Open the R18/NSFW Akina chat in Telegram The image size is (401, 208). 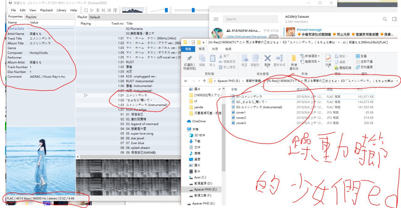[245, 33]
